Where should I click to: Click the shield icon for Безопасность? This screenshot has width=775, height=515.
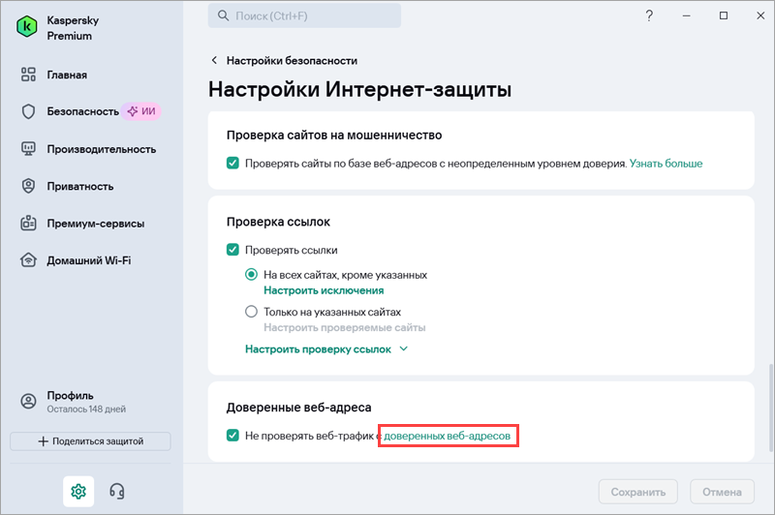pyautogui.click(x=28, y=111)
